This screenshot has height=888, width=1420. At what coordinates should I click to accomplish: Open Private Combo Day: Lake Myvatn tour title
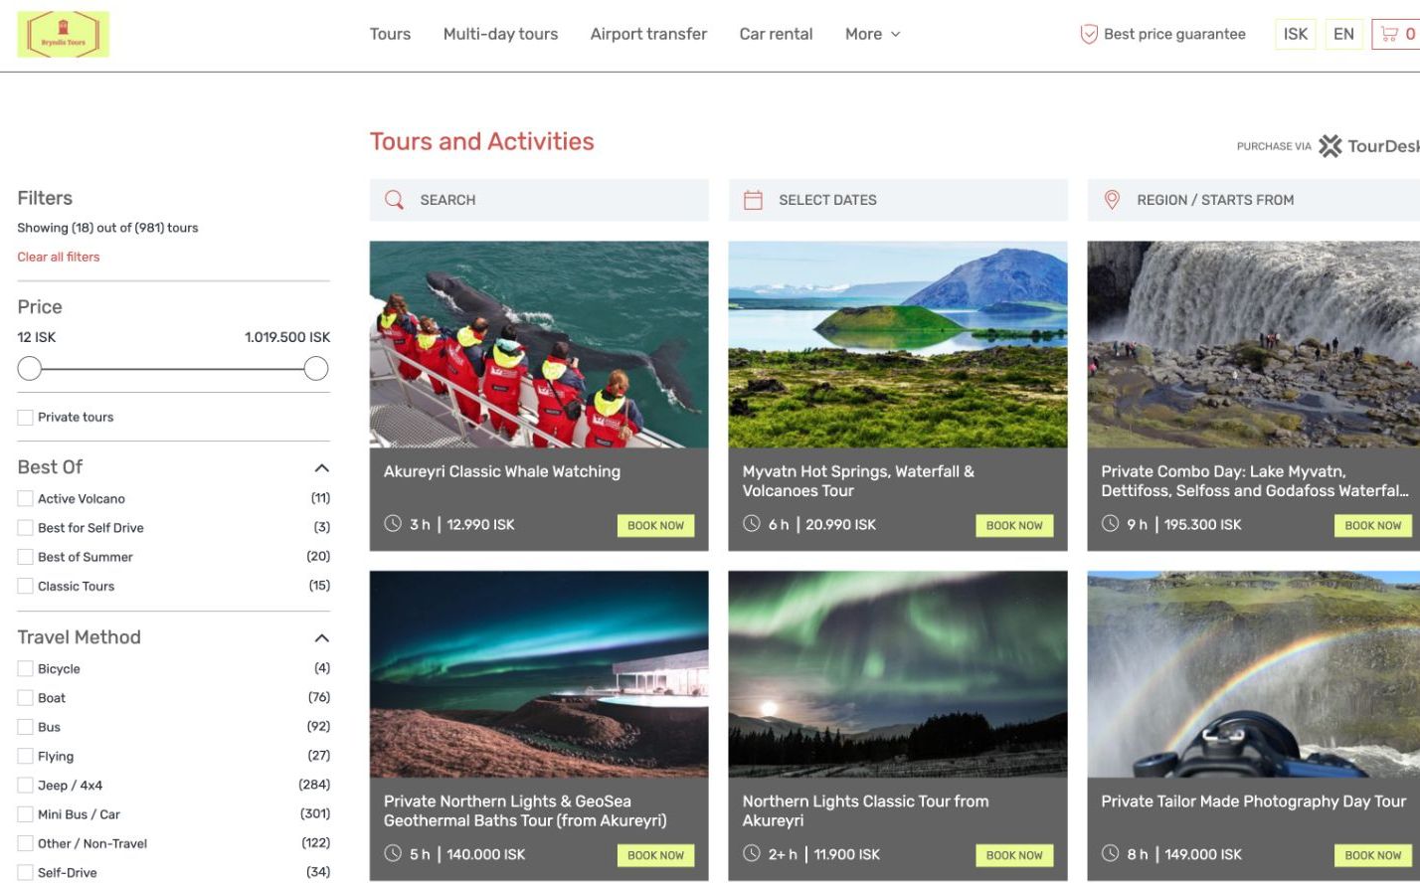pos(1255,481)
